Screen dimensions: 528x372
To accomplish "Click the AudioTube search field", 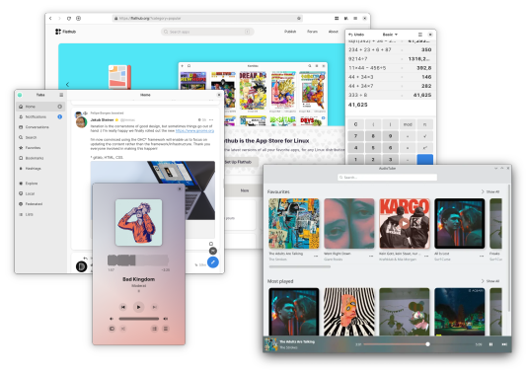I will point(387,177).
